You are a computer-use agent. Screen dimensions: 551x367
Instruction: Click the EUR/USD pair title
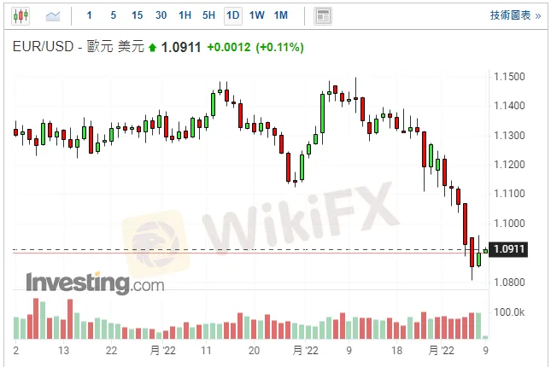point(44,48)
